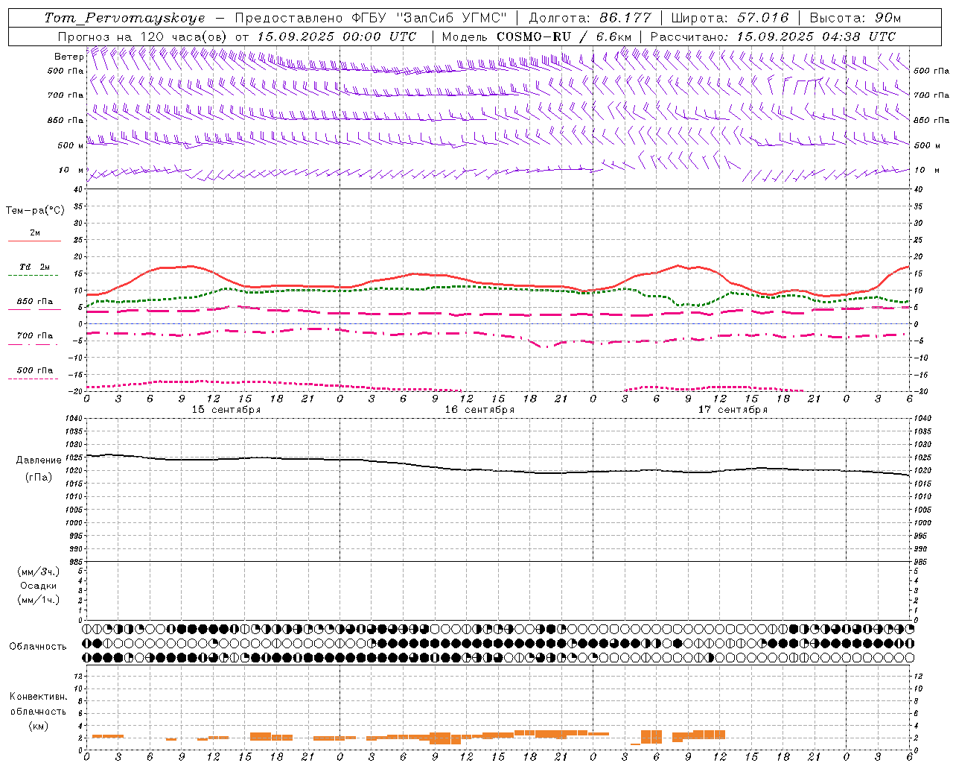Click the date label "16 сентября"
Viewport: 953px width, 763px height.
479,410
